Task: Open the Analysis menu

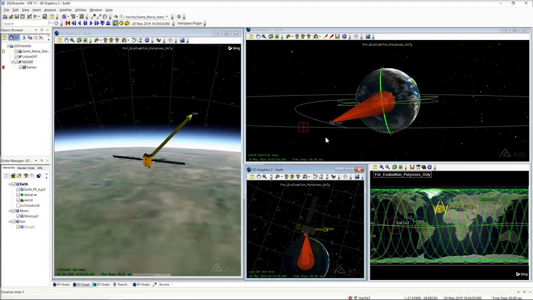Action: tap(50, 10)
